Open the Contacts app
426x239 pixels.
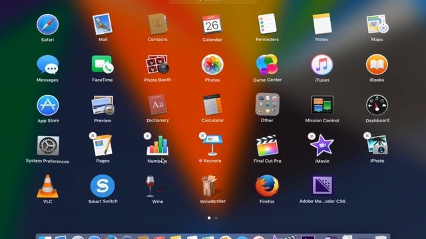[158, 25]
